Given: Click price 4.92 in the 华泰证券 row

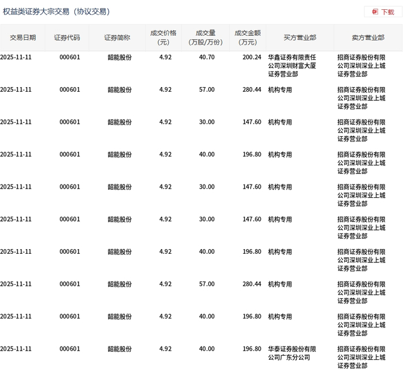Looking at the screenshot, I should pos(165,349).
